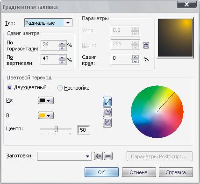Click the gradient preview box
The image size is (200, 184).
click(x=175, y=38)
